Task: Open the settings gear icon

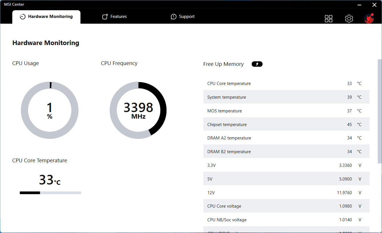Action: click(x=349, y=19)
